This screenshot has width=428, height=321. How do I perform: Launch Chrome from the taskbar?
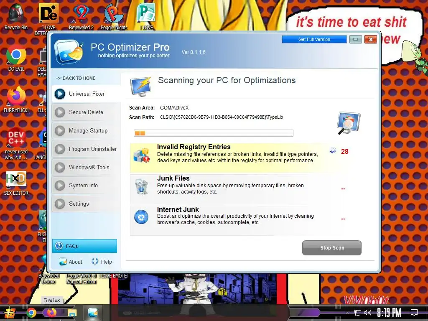point(31,313)
